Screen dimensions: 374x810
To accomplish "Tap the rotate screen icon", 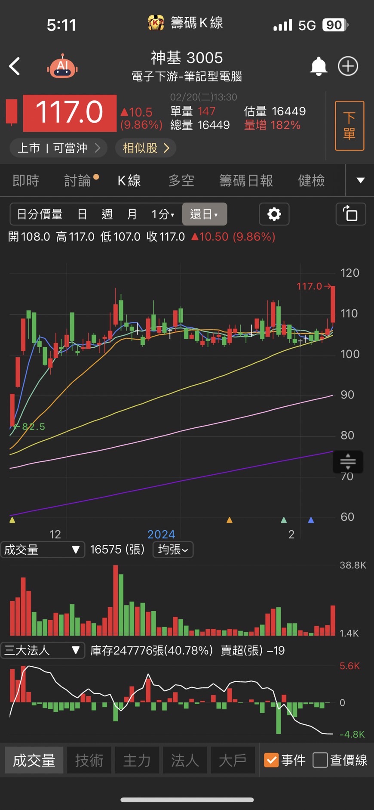I will click(x=350, y=214).
